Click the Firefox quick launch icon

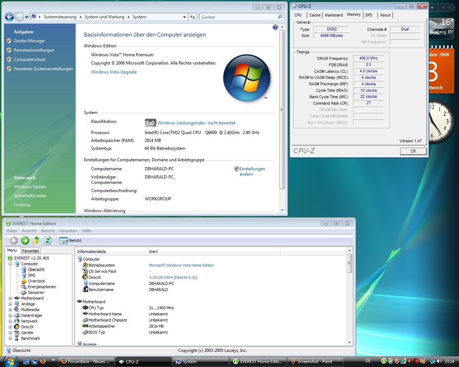[x=43, y=361]
